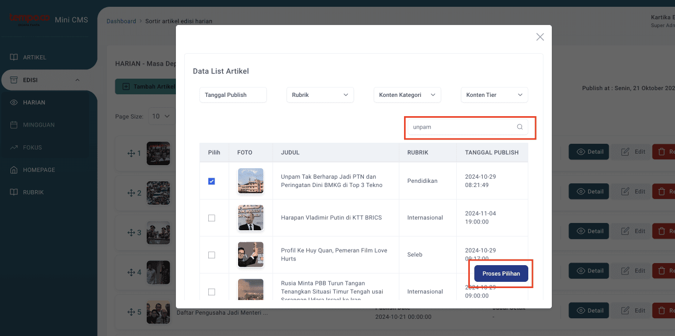
Task: Click the pencil icon on row 1 Edit button
Action: (x=625, y=152)
